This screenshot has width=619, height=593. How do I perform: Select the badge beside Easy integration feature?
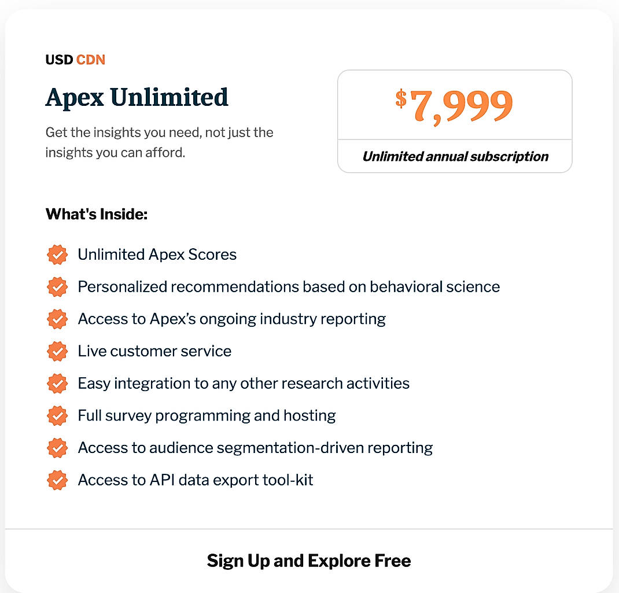tap(57, 383)
